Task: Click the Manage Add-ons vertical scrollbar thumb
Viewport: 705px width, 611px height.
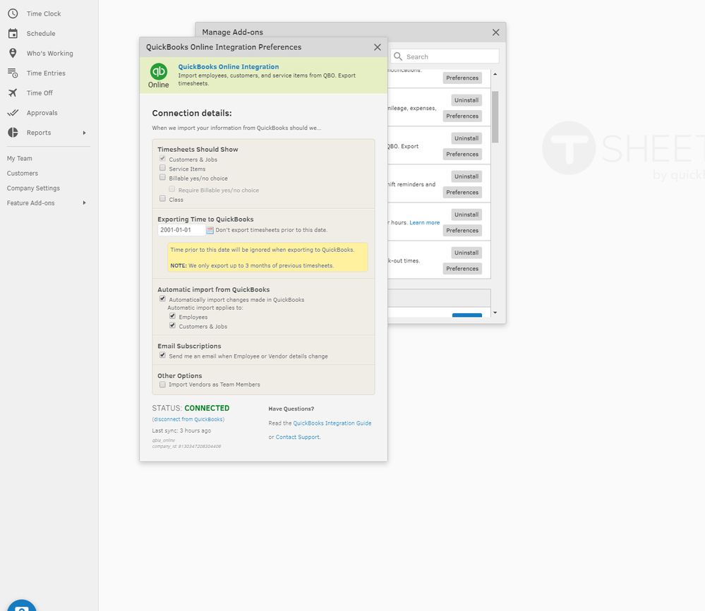Action: point(495,117)
